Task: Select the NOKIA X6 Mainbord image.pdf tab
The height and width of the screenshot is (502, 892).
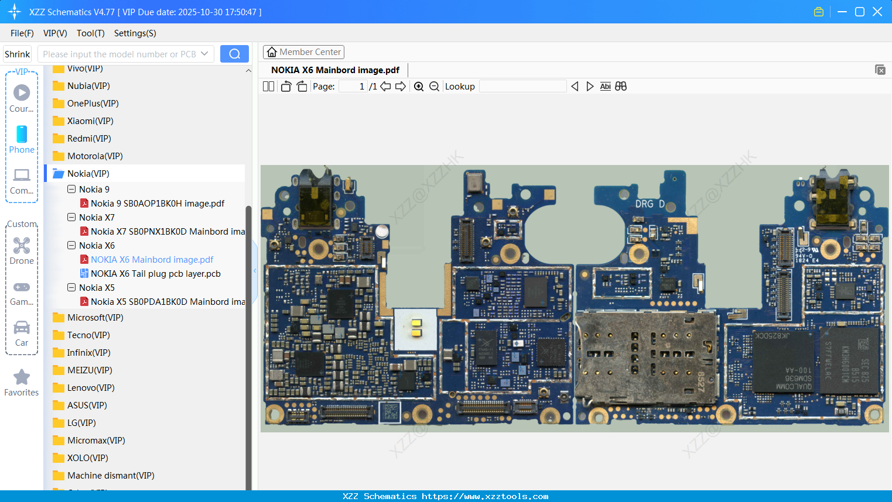Action: click(335, 70)
